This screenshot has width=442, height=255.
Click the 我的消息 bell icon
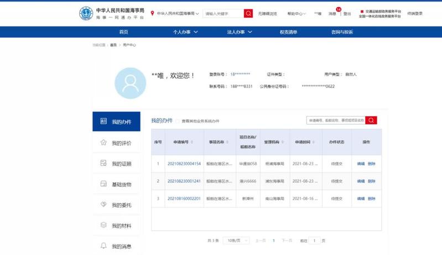tap(103, 246)
